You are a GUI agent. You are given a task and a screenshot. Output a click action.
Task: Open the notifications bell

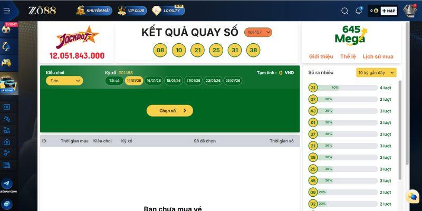359,11
